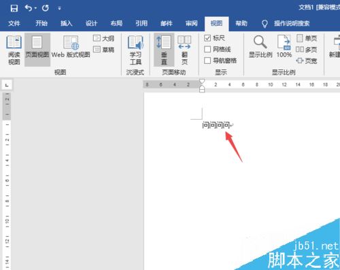Viewport: 340px width, 270px height.
Task: Switch to the 插入 ribbon tab
Action: [67, 23]
